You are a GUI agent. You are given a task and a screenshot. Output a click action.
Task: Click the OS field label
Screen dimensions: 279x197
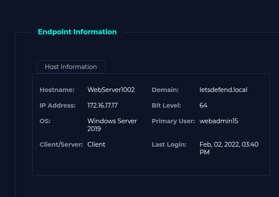[45, 121]
